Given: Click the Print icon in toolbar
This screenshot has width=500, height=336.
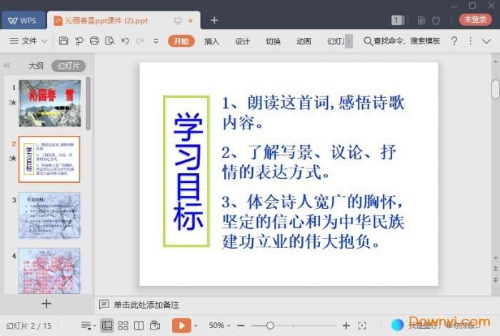Looking at the screenshot, I should 94,41.
